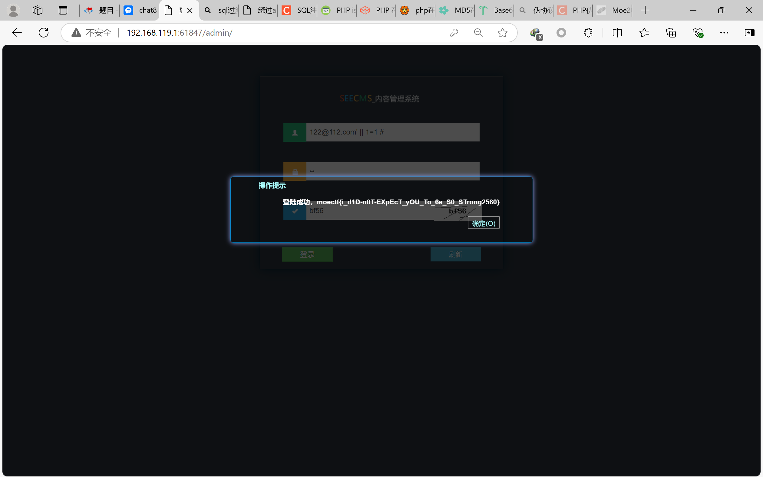Open the Extensions puzzle icon

click(588, 32)
